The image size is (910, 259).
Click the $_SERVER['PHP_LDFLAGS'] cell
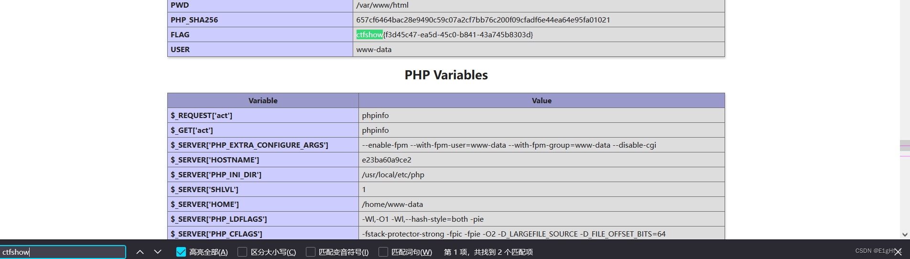(263, 219)
